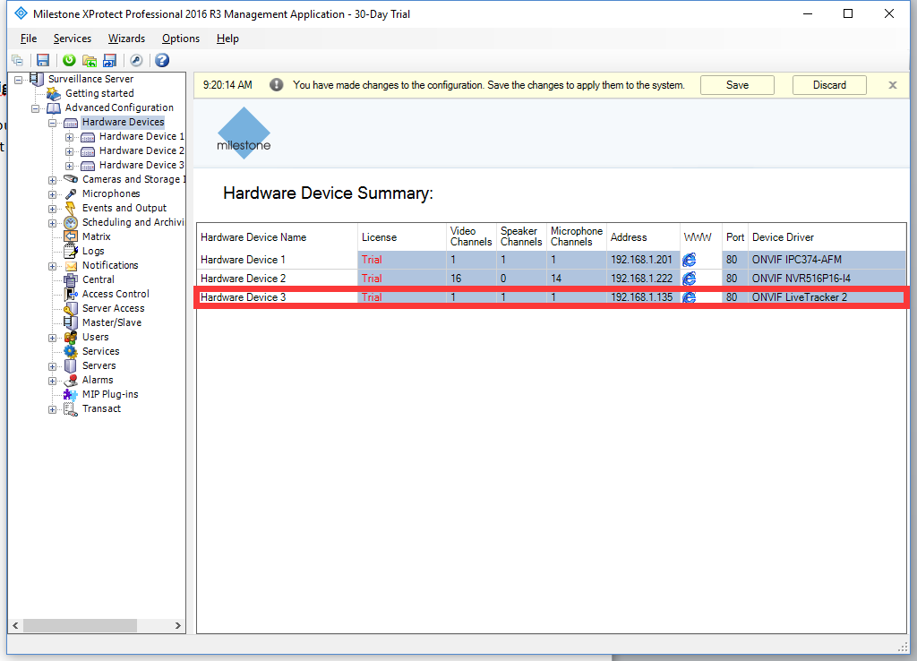Click the export configuration disk-with-arrow toolbar icon
The width and height of the screenshot is (917, 661).
coord(109,60)
